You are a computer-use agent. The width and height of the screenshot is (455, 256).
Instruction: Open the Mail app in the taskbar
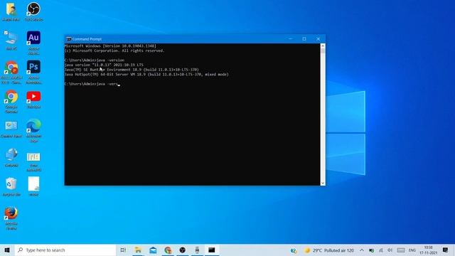coord(153,250)
